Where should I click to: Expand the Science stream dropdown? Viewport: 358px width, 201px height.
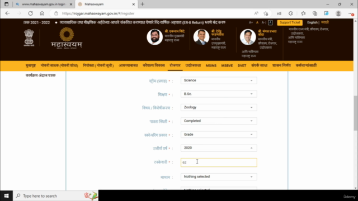click(x=219, y=80)
